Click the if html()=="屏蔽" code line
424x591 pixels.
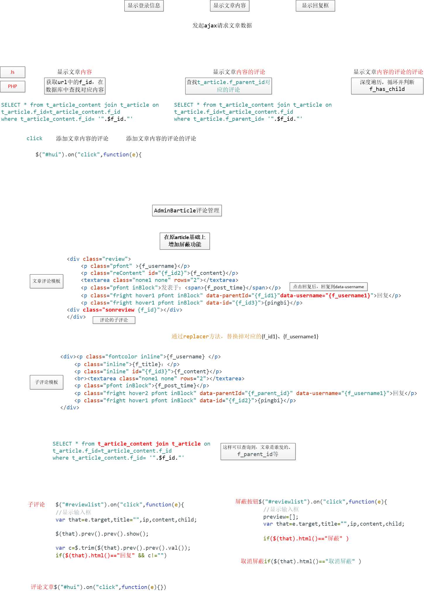click(306, 538)
